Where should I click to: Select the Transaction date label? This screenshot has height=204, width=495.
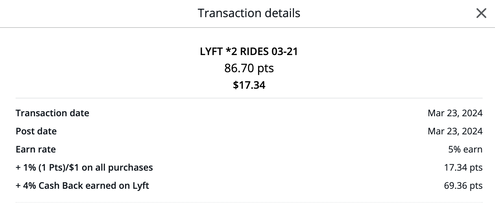pyautogui.click(x=53, y=113)
